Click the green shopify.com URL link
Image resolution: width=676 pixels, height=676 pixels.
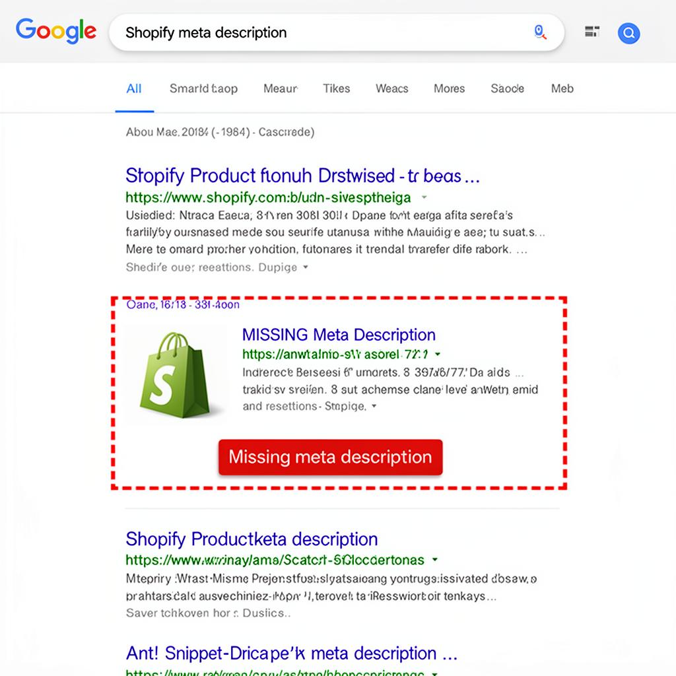(268, 197)
